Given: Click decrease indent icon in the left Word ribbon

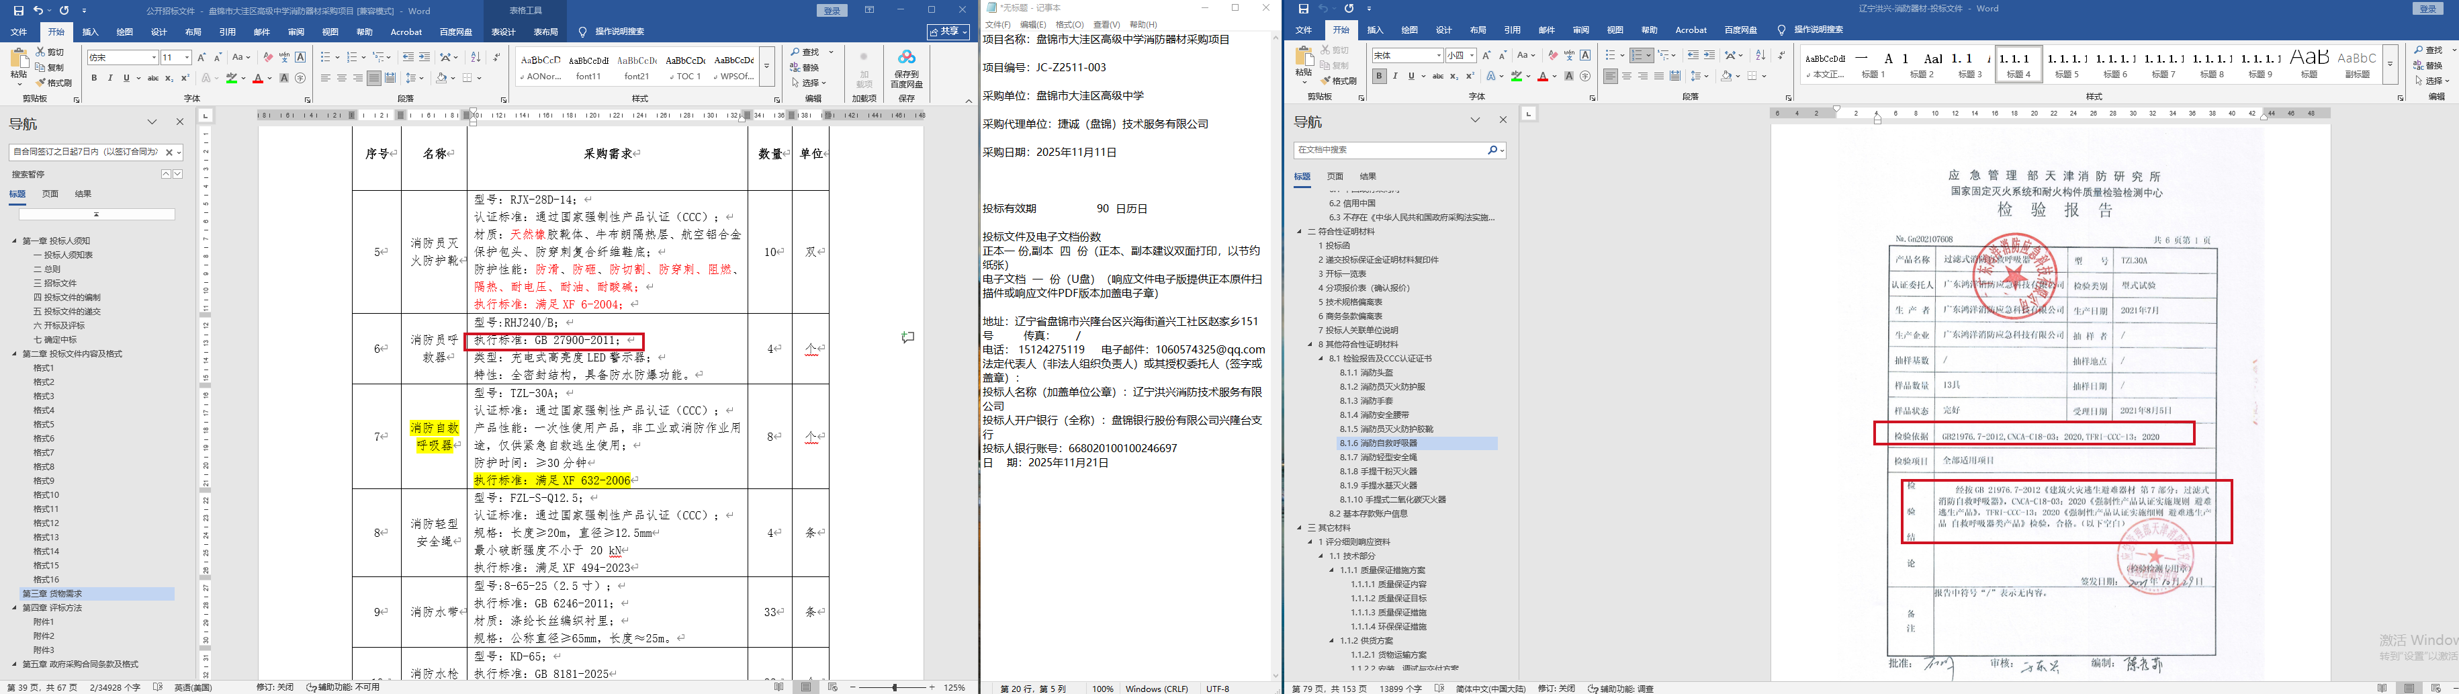Looking at the screenshot, I should click(x=408, y=57).
